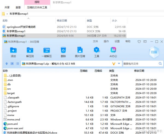Click the 一键解压 (One-click extract) icon
The image size is (164, 134).
(47, 50)
